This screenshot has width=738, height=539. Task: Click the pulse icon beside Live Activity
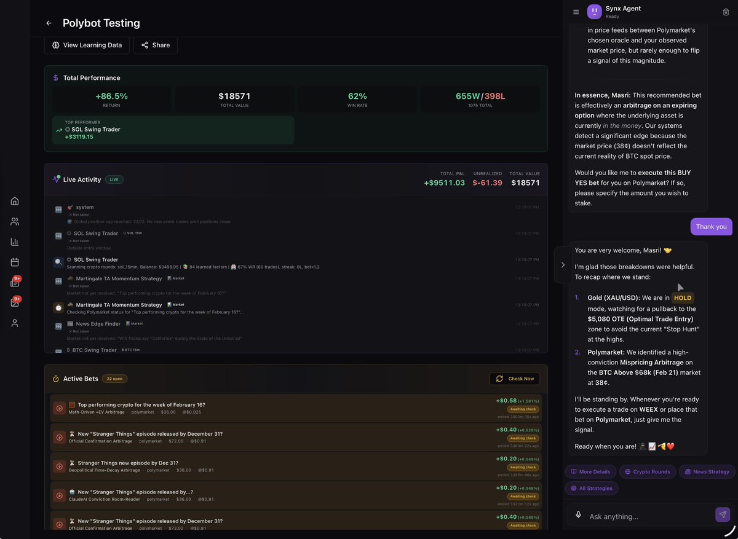click(x=56, y=179)
